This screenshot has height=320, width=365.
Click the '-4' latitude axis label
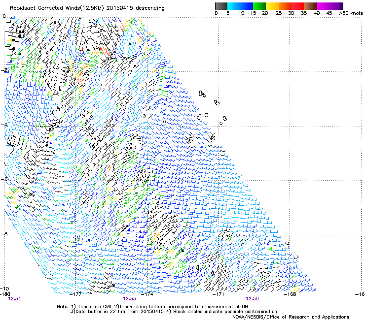(x=4, y=125)
